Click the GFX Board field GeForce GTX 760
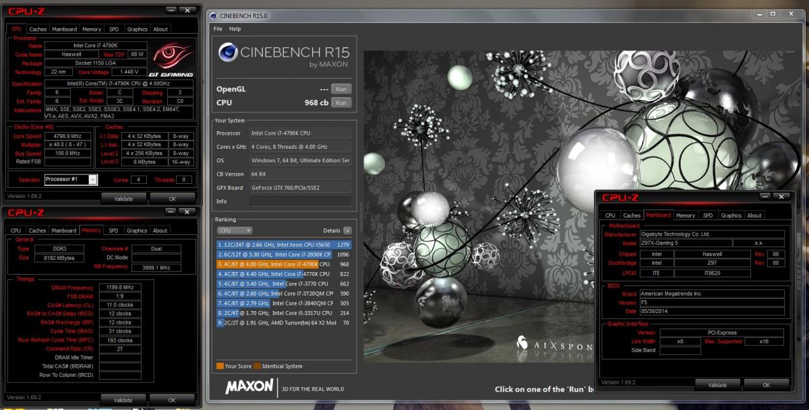This screenshot has height=410, width=809. [x=300, y=188]
